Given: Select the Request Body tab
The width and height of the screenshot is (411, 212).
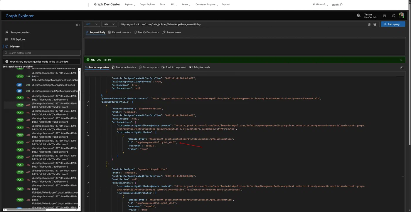Looking at the screenshot, I should click(95, 32).
